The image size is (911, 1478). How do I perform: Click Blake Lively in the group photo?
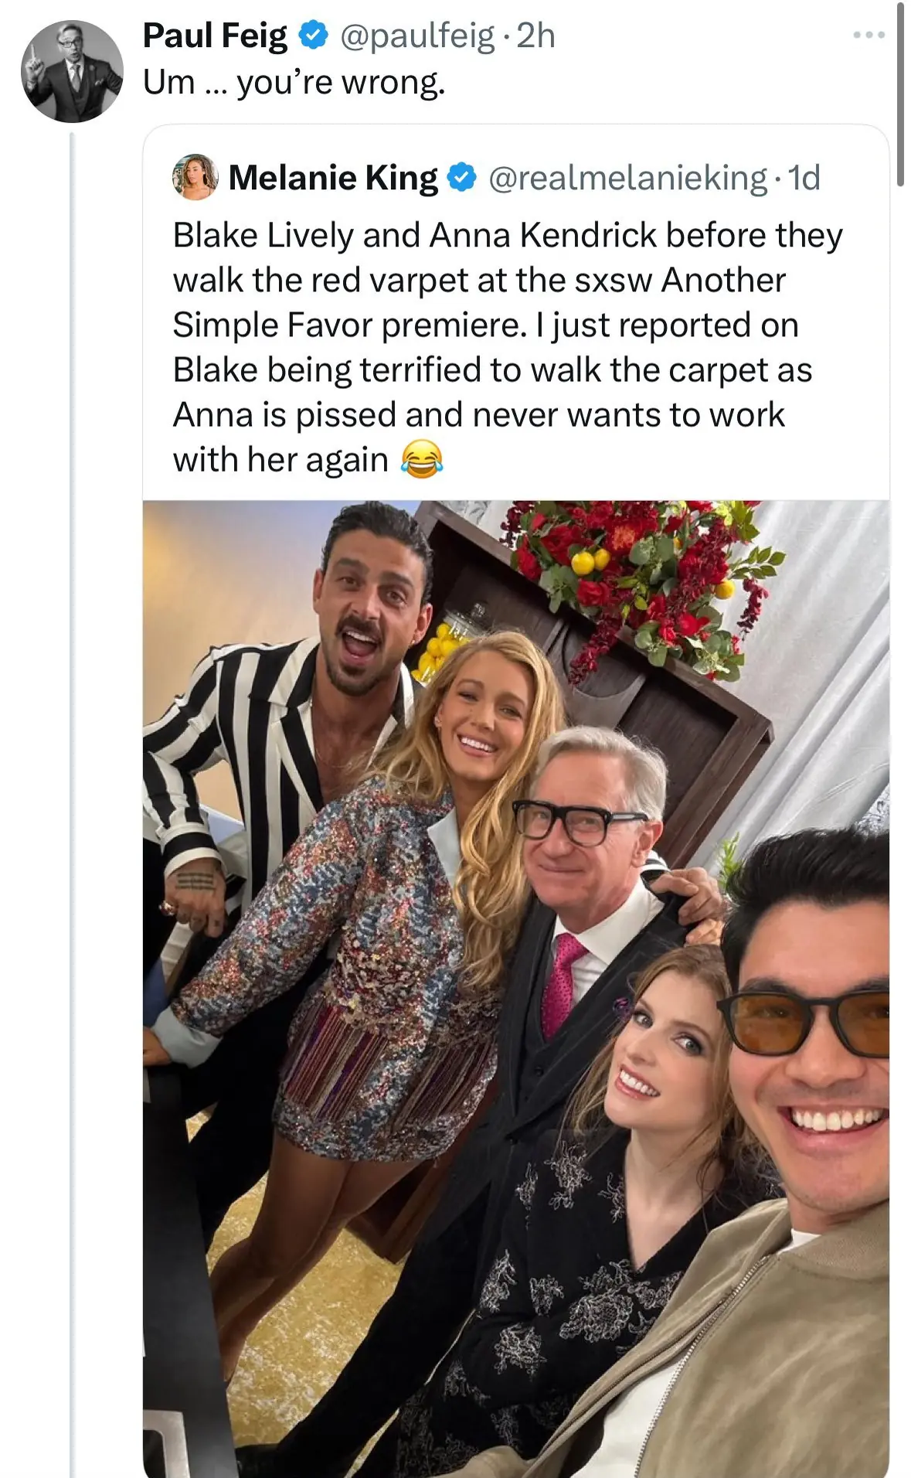pyautogui.click(x=487, y=711)
